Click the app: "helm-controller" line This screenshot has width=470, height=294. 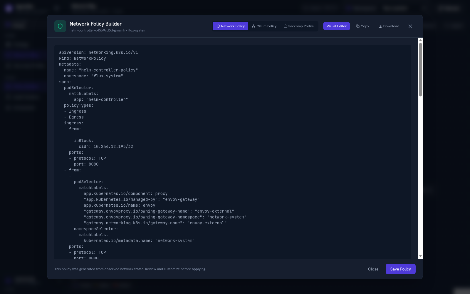101,99
